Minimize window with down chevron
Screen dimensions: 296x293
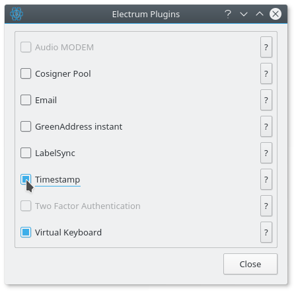[x=244, y=14]
